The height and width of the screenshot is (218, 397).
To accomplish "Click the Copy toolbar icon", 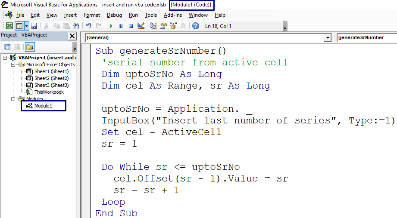I will (56, 26).
